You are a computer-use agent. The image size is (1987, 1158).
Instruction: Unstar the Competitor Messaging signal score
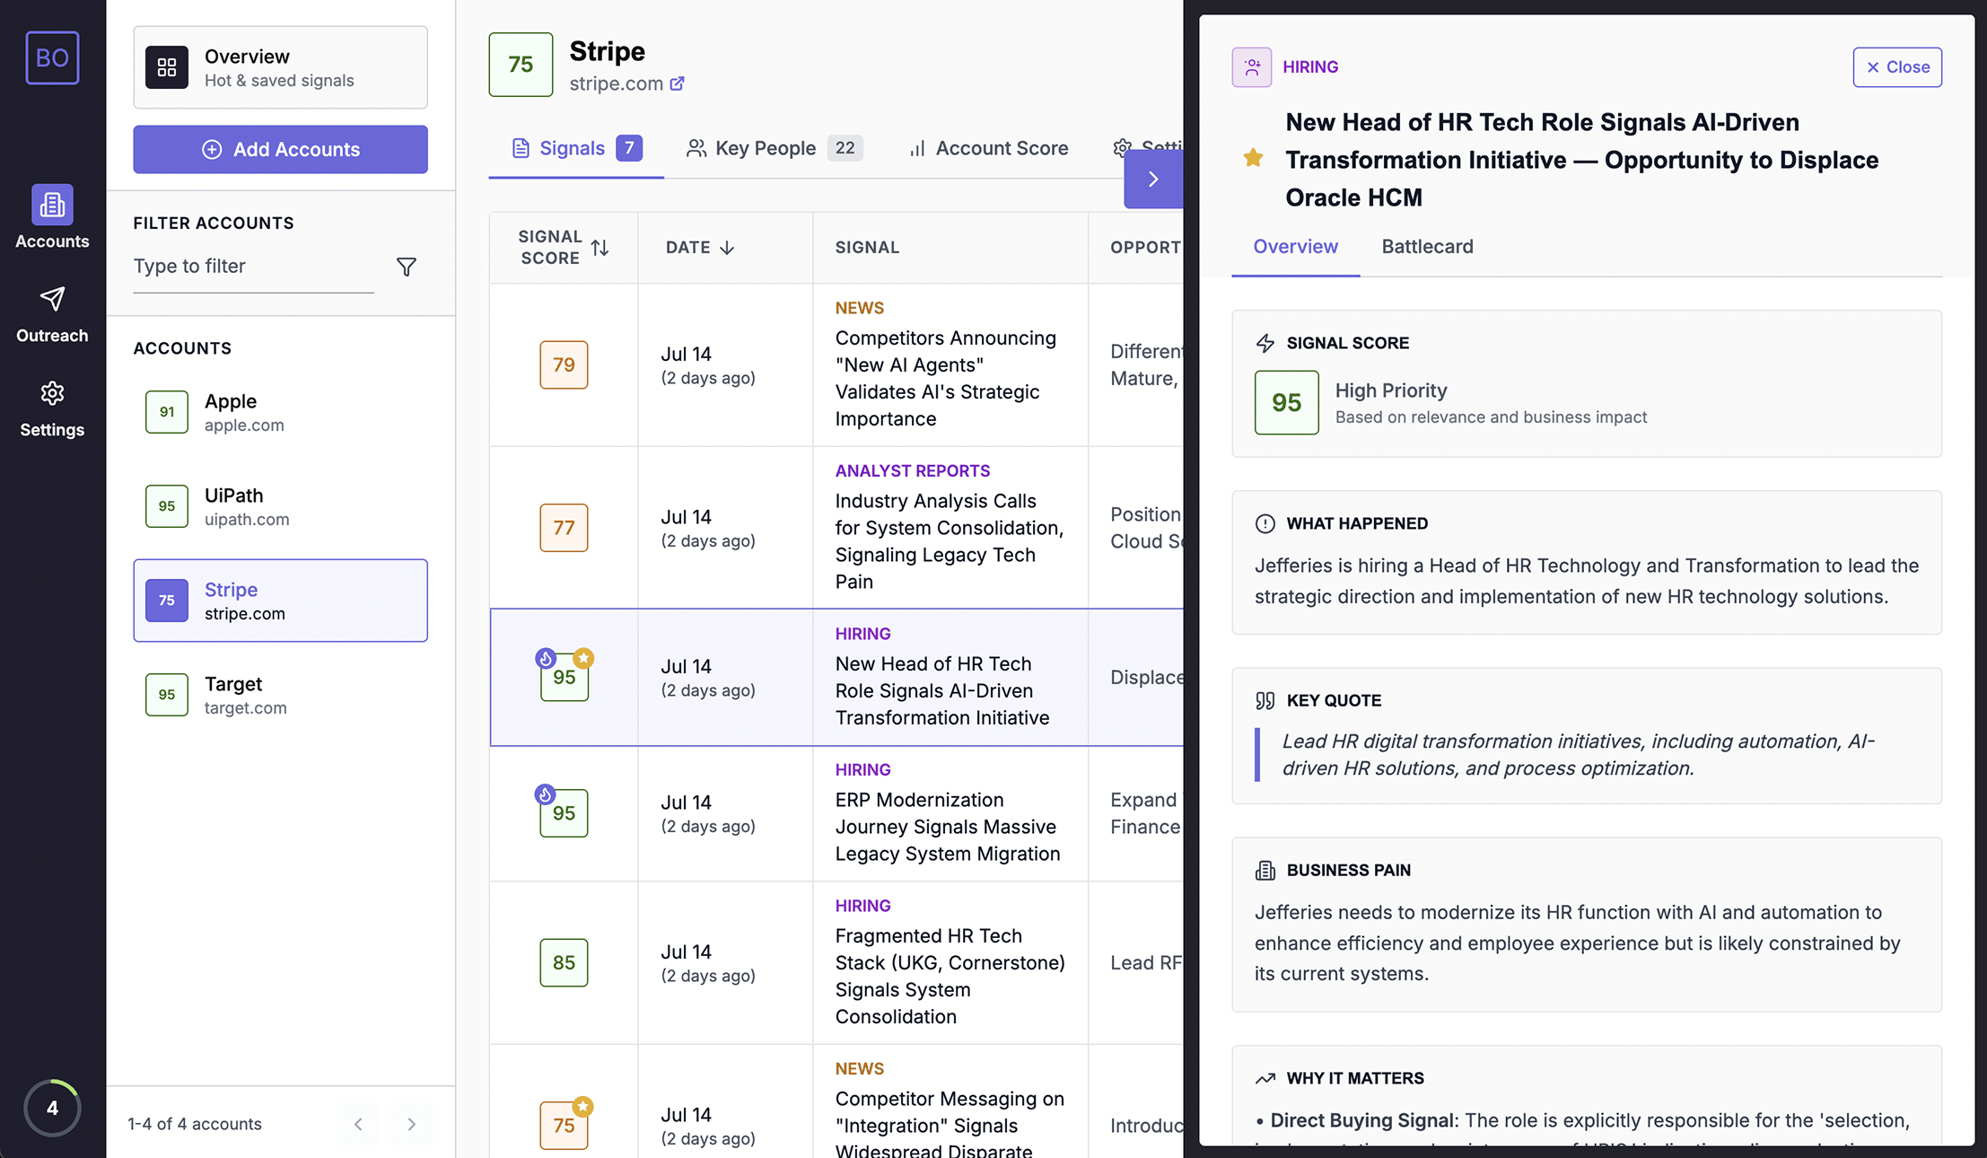point(584,1107)
